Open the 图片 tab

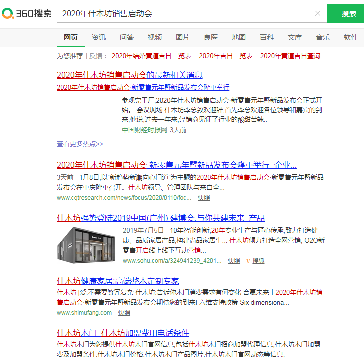click(x=183, y=37)
